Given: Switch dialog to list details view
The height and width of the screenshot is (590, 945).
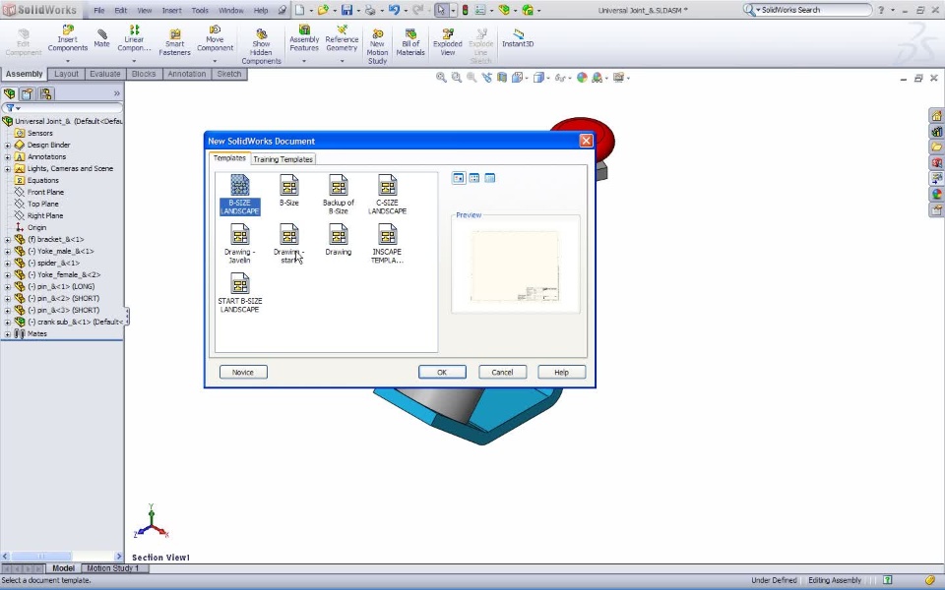Looking at the screenshot, I should click(x=490, y=178).
